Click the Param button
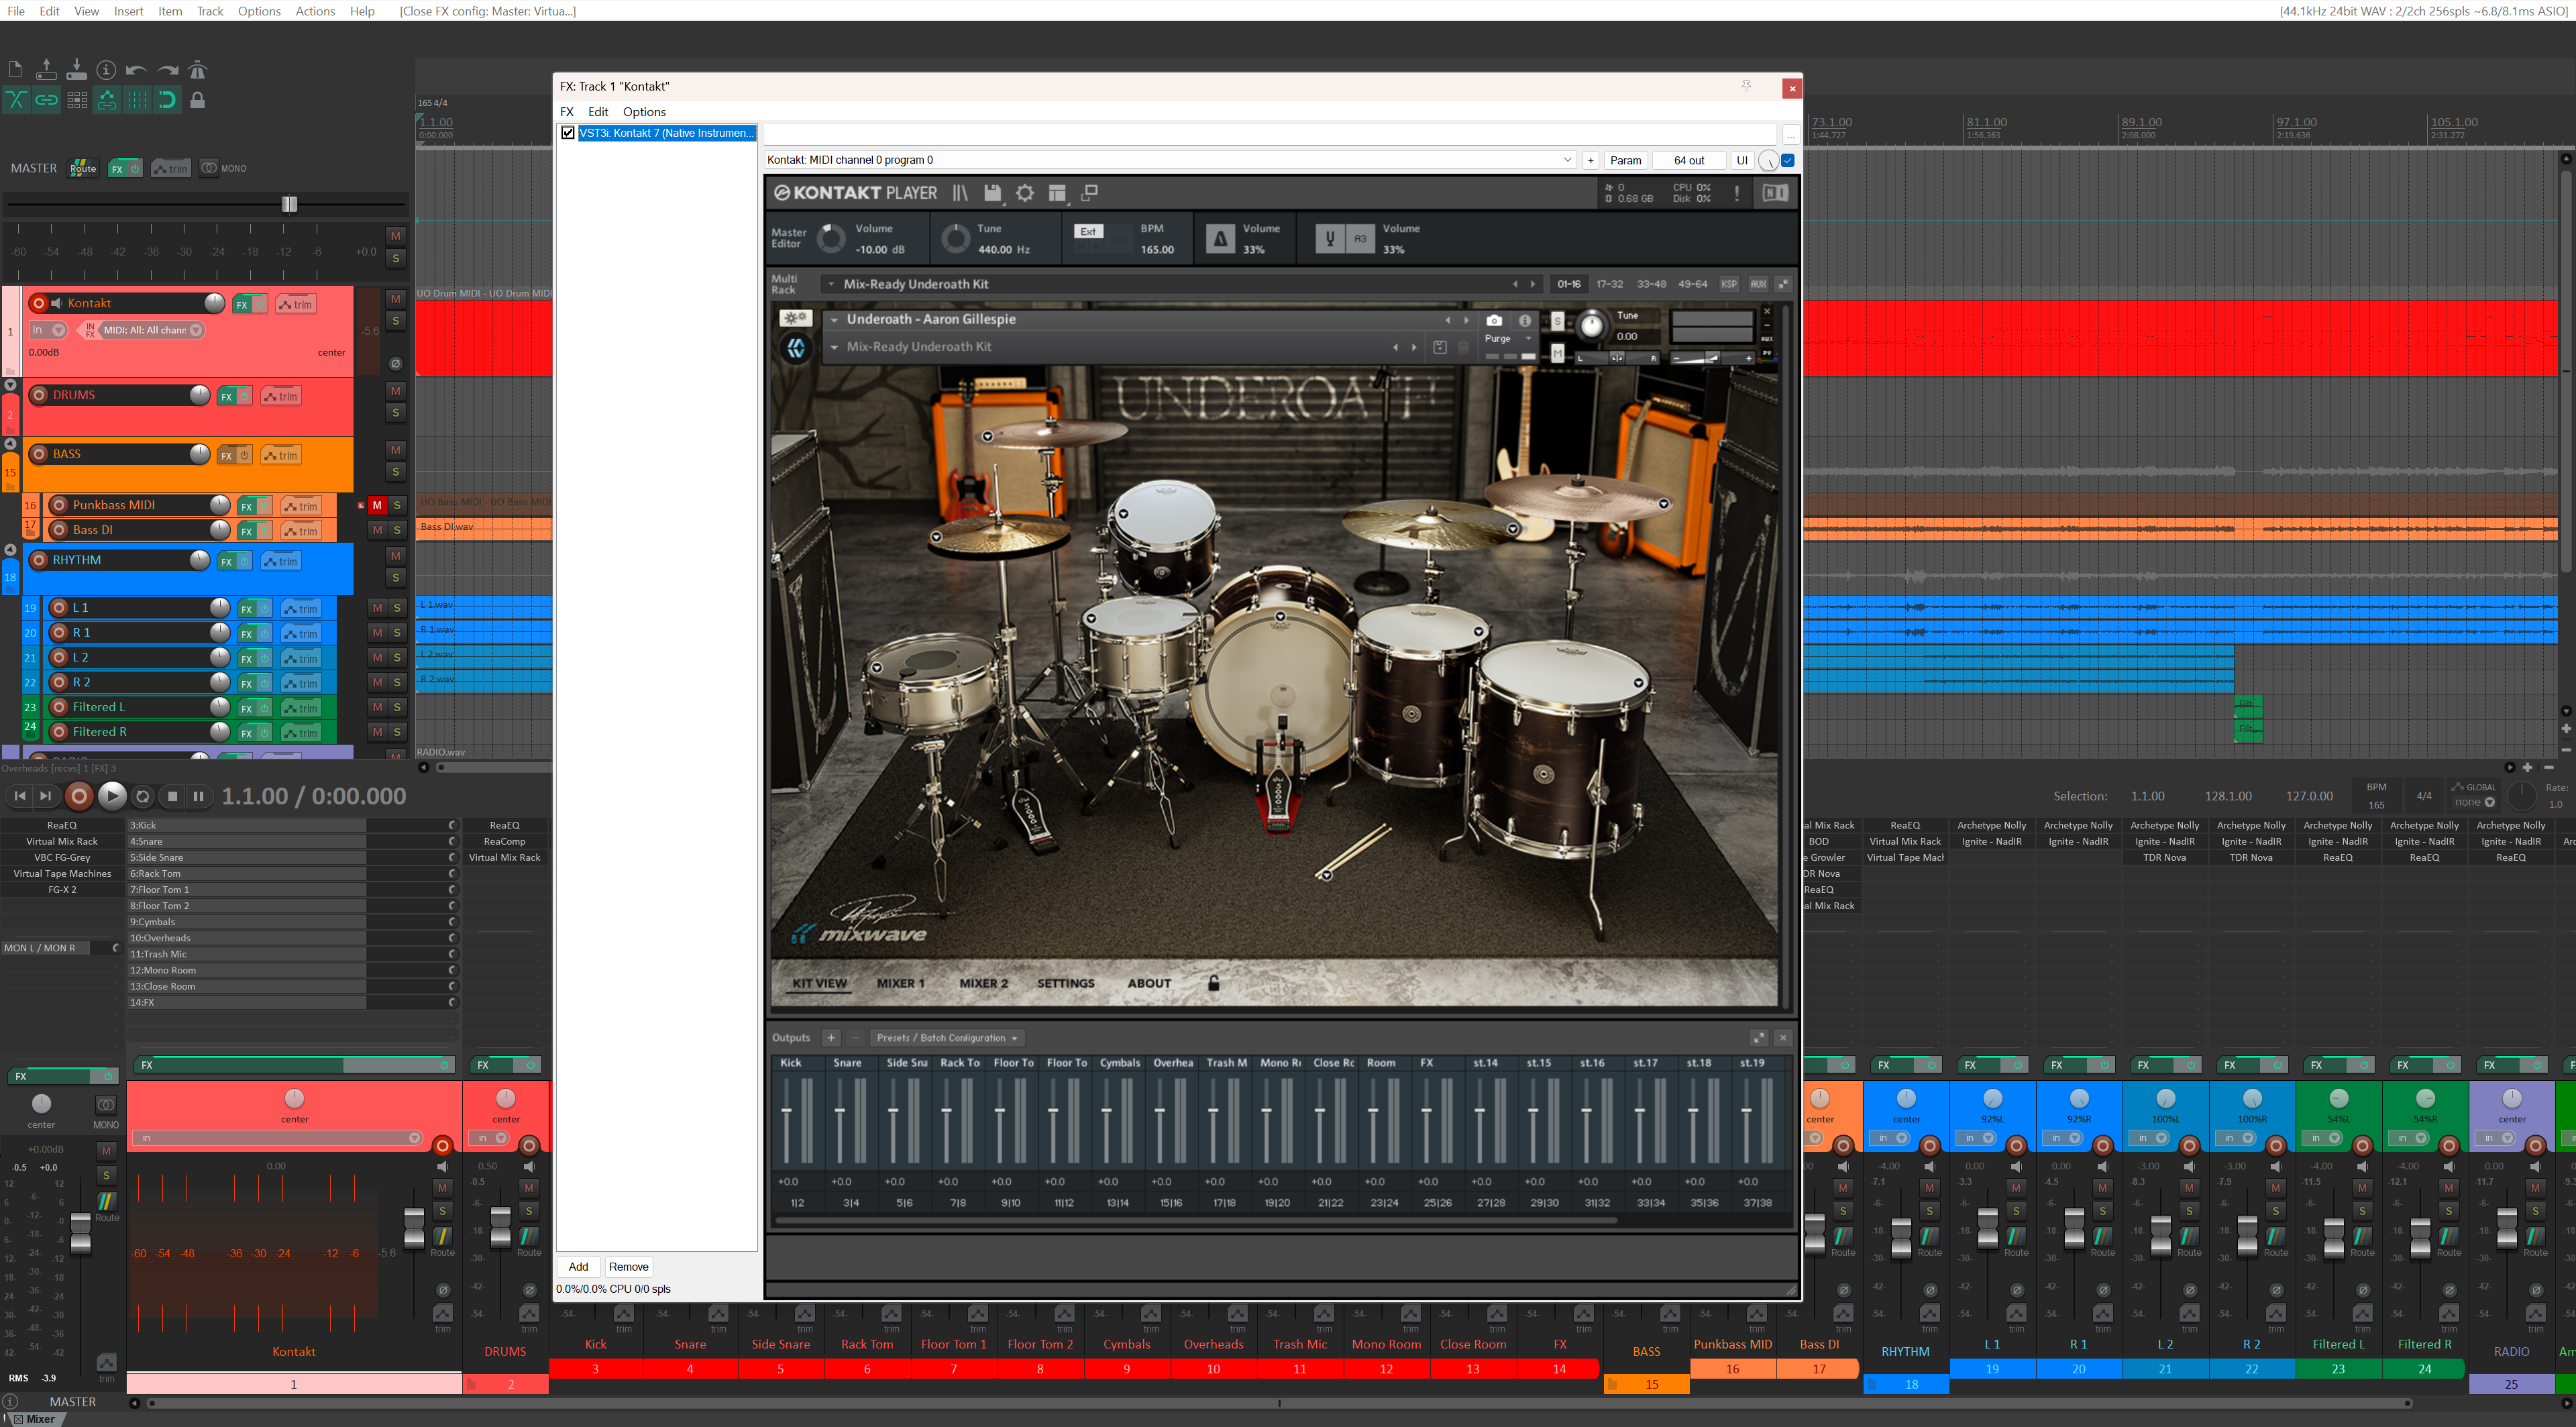 click(1625, 160)
